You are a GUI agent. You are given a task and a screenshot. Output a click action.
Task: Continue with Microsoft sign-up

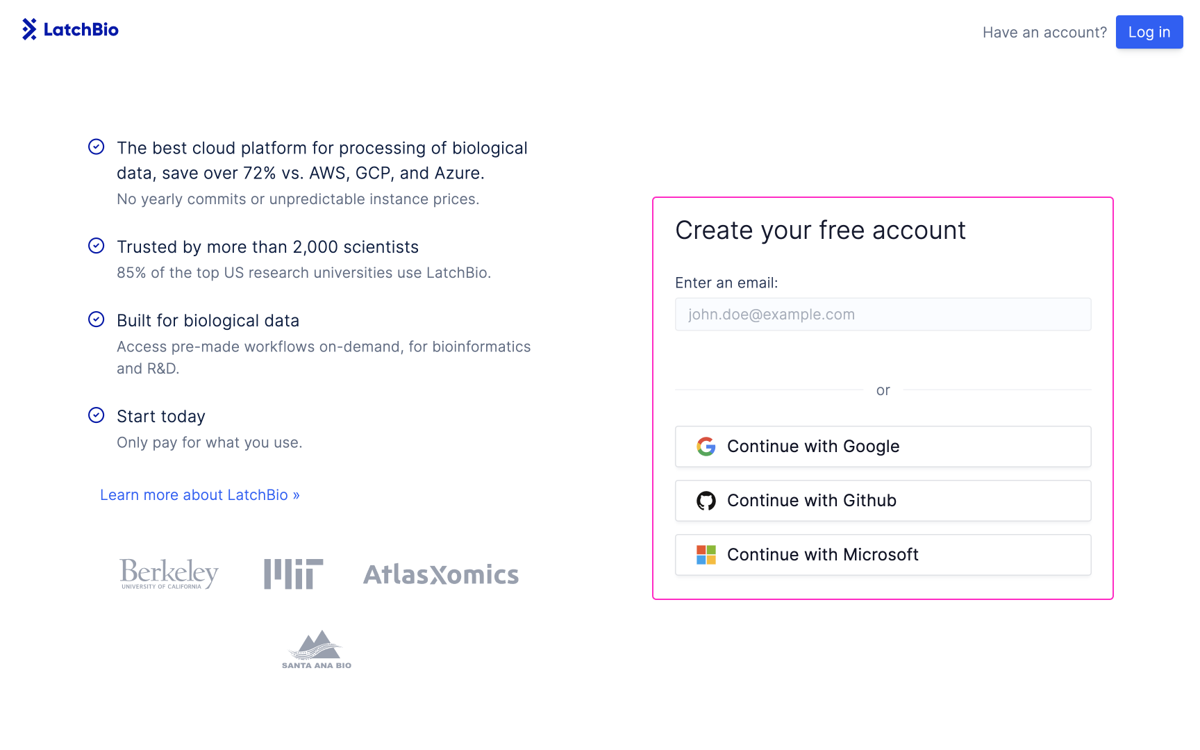883,555
